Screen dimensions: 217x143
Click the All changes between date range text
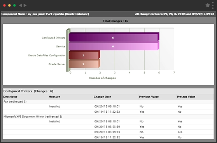(175, 14)
